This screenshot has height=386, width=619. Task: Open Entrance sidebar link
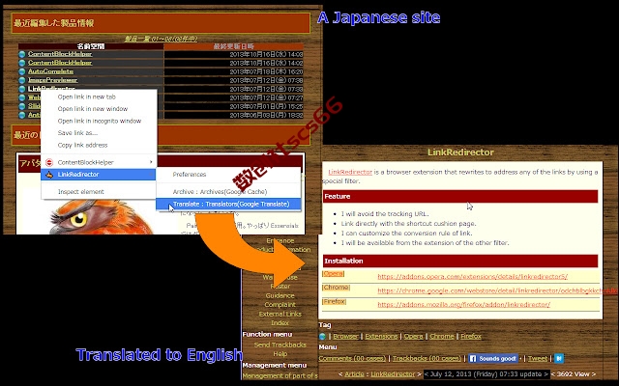click(280, 240)
